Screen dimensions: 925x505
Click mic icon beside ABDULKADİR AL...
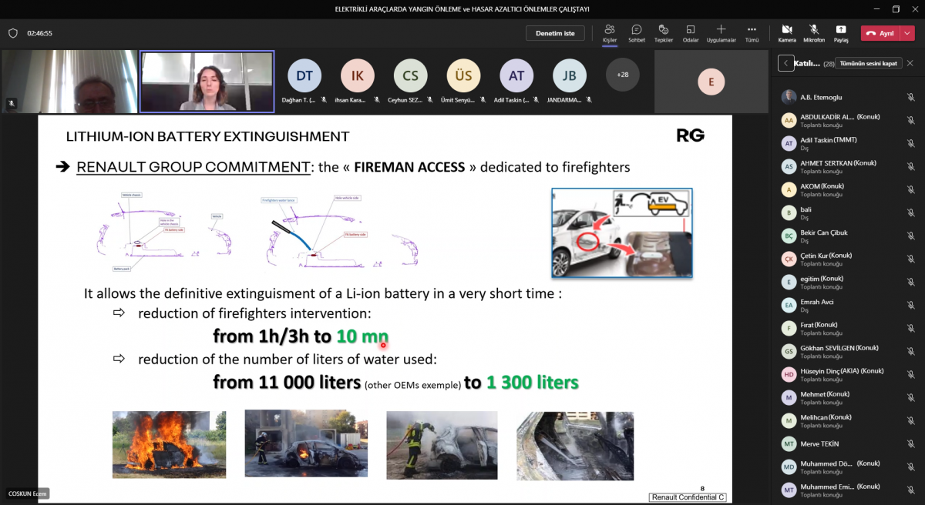[910, 120]
